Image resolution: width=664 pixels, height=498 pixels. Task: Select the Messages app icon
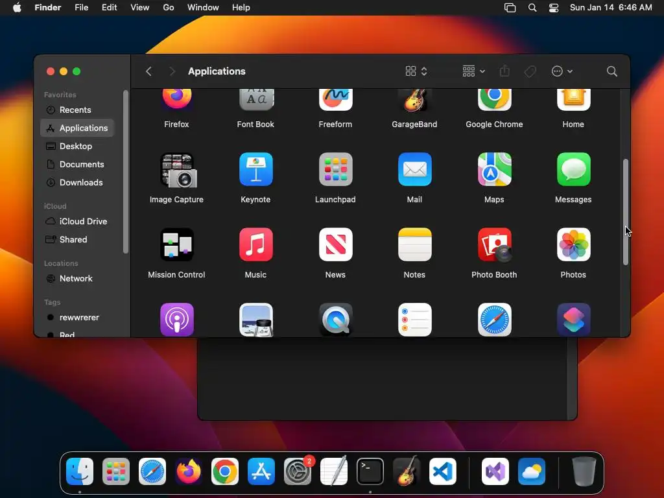pyautogui.click(x=573, y=169)
